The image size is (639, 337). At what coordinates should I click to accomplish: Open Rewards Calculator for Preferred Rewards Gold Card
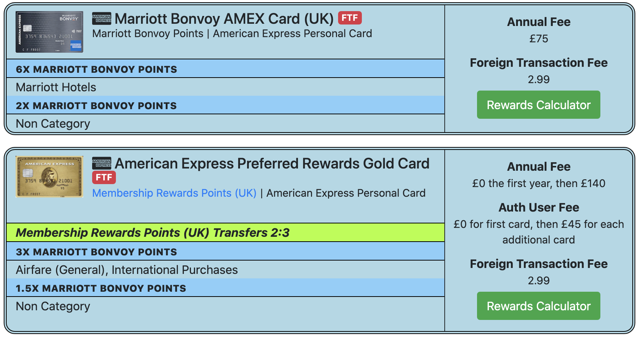point(539,306)
